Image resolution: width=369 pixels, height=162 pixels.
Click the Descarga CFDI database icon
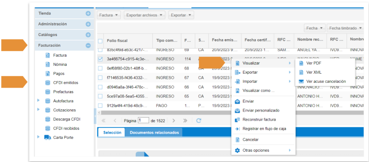tap(48, 119)
